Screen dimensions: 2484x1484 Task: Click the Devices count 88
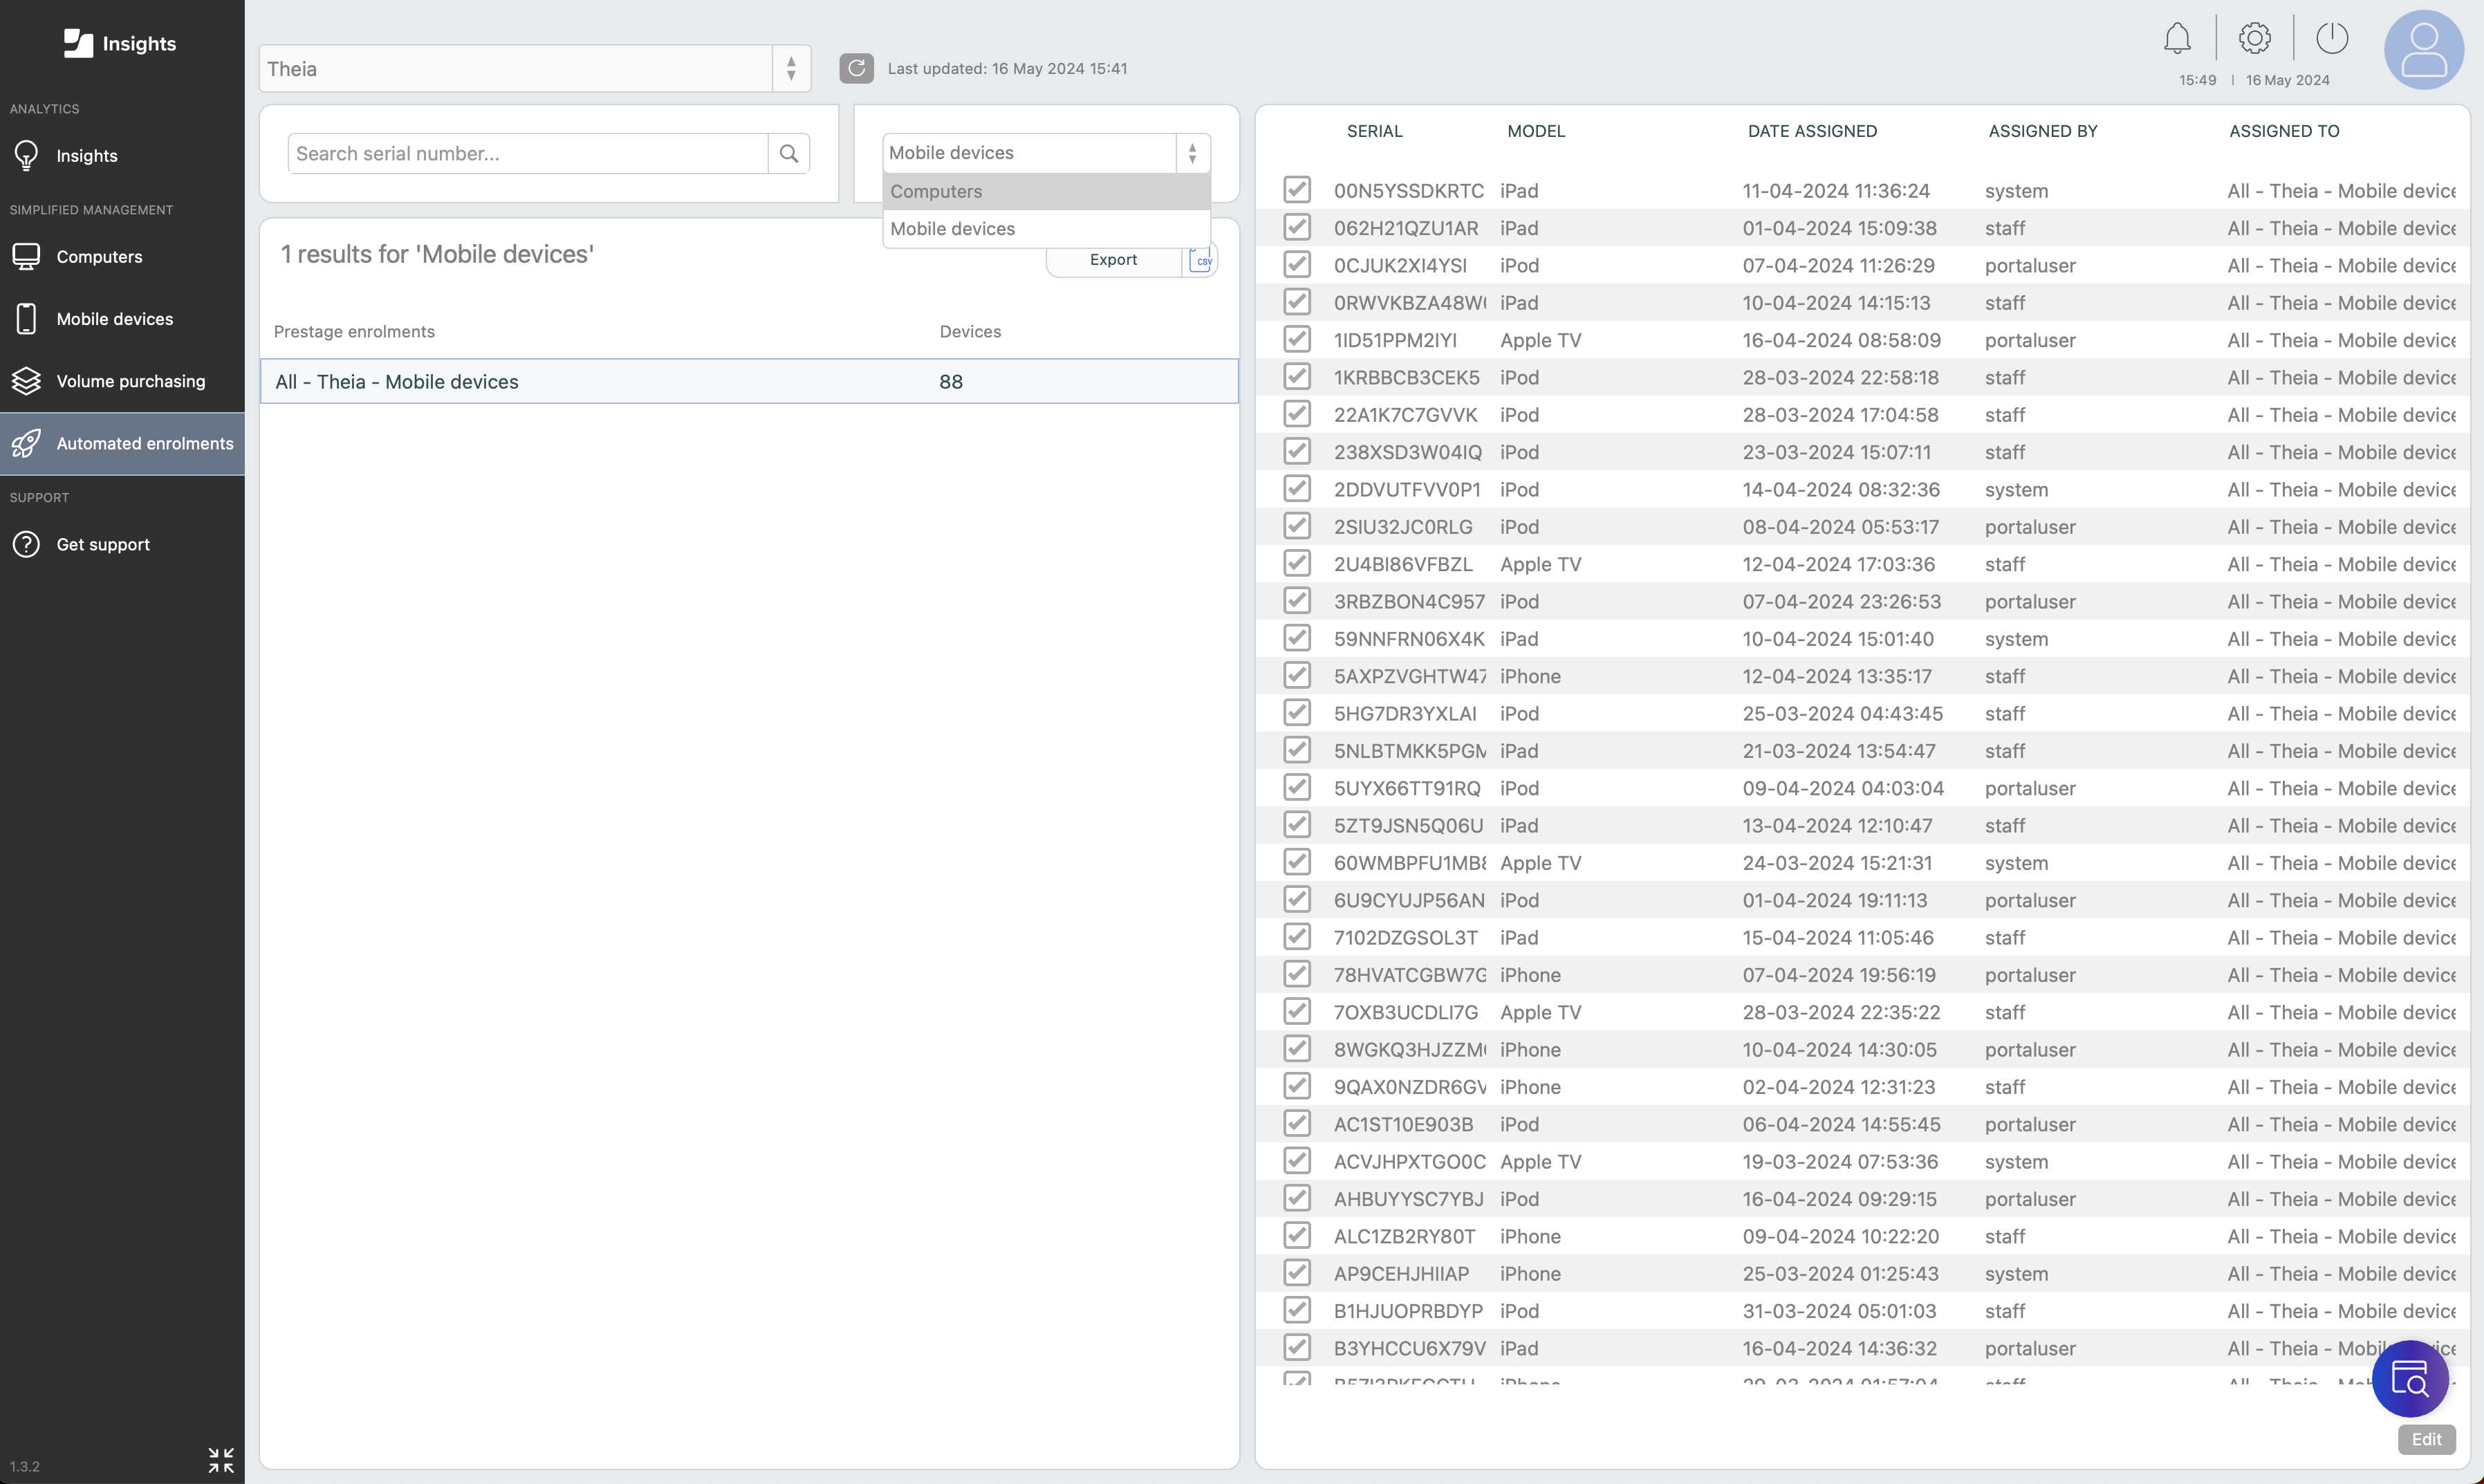(x=951, y=381)
